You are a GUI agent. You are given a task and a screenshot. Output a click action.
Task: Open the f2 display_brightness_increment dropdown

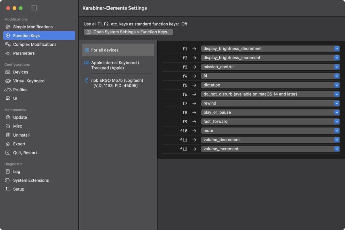[270, 58]
